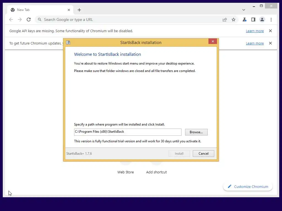Viewport: 282px width, 211px height.
Task: Click the 30 days trial notice text
Action: [x=138, y=141]
